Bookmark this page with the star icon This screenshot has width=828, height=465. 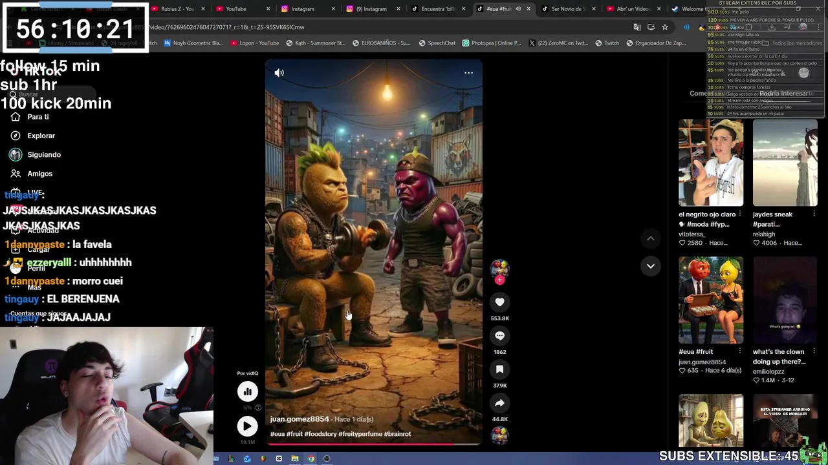click(664, 27)
